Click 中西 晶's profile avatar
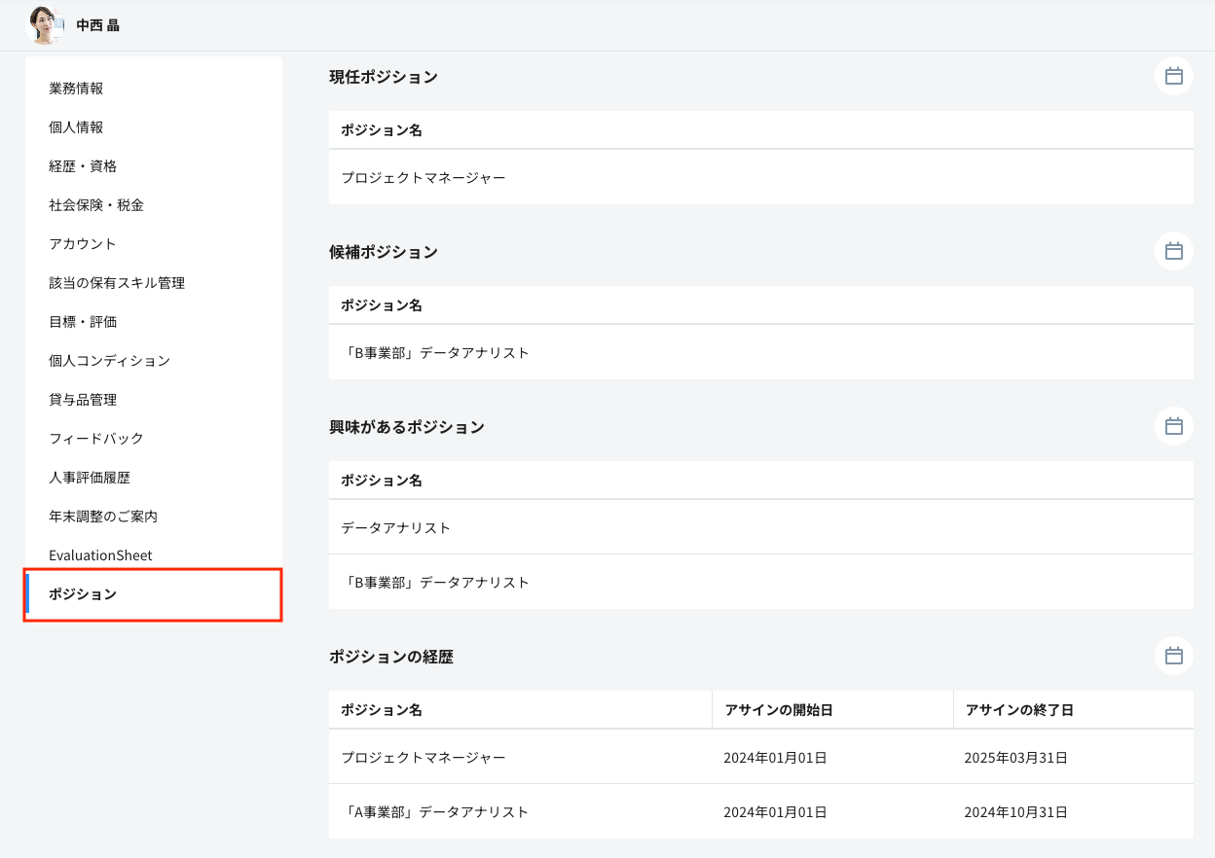This screenshot has width=1215, height=858. (43, 25)
